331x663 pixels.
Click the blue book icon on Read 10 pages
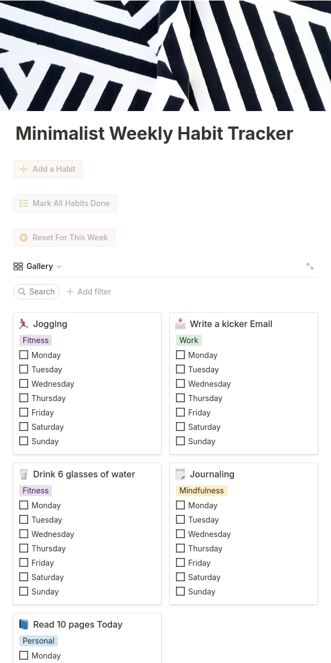(23, 625)
